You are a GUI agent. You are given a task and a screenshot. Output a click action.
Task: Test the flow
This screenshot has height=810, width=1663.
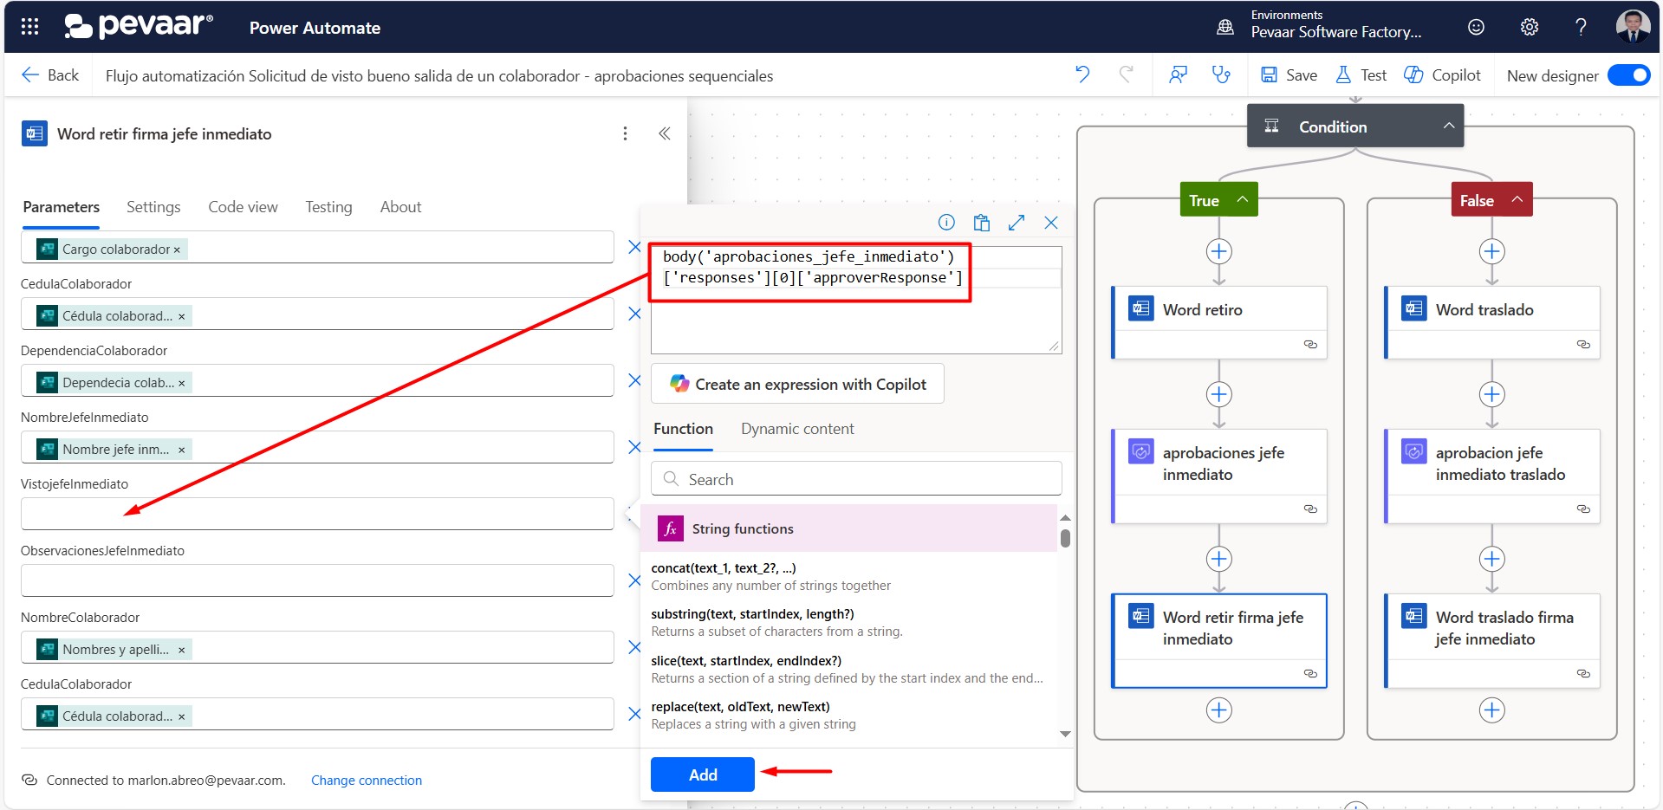coord(1361,75)
